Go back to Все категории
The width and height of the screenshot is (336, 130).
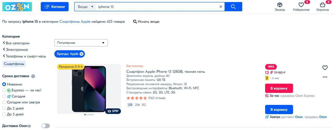(16, 43)
